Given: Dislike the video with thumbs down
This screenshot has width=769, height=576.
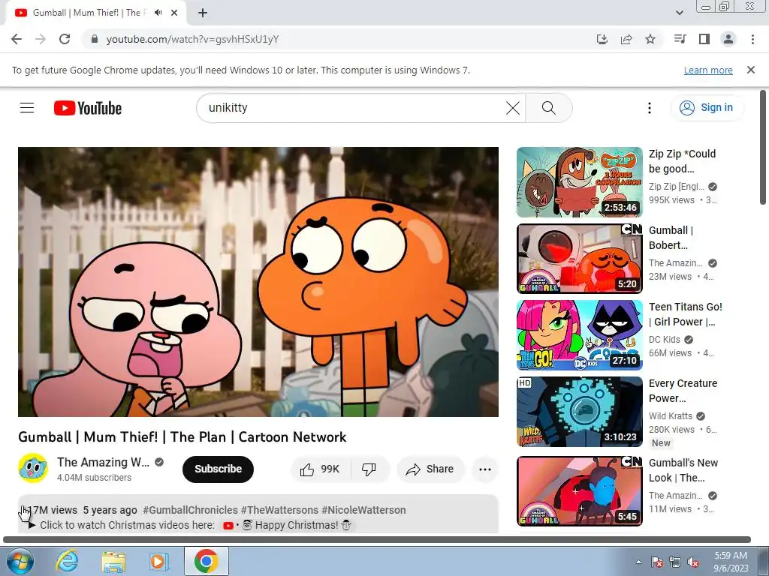Looking at the screenshot, I should click(369, 469).
